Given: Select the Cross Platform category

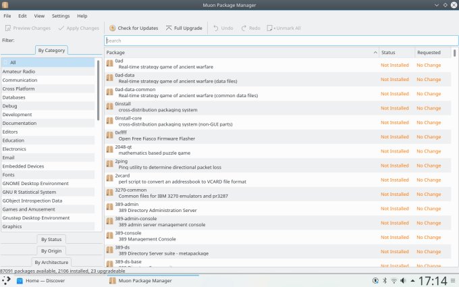Looking at the screenshot, I should click(x=48, y=88).
